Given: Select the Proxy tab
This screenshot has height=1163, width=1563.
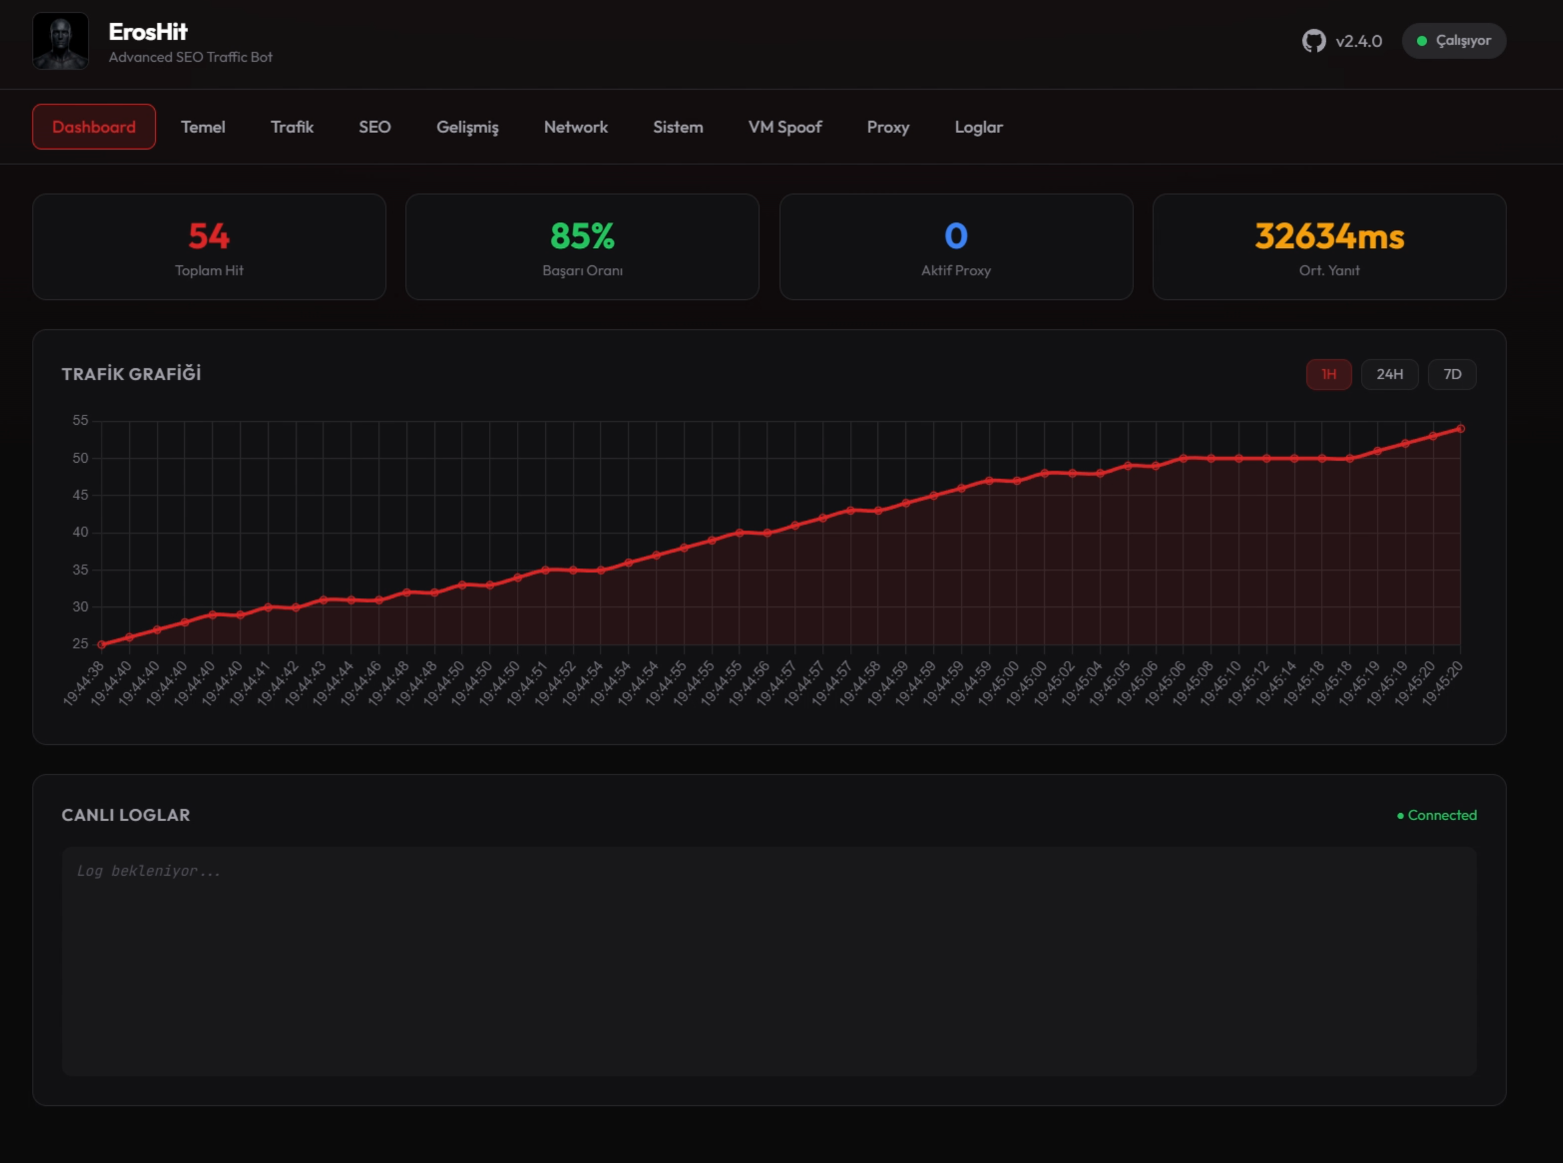Looking at the screenshot, I should 888,127.
